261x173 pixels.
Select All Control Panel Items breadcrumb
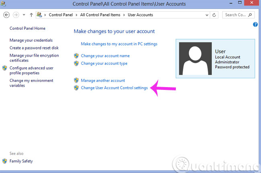[x=100, y=15]
